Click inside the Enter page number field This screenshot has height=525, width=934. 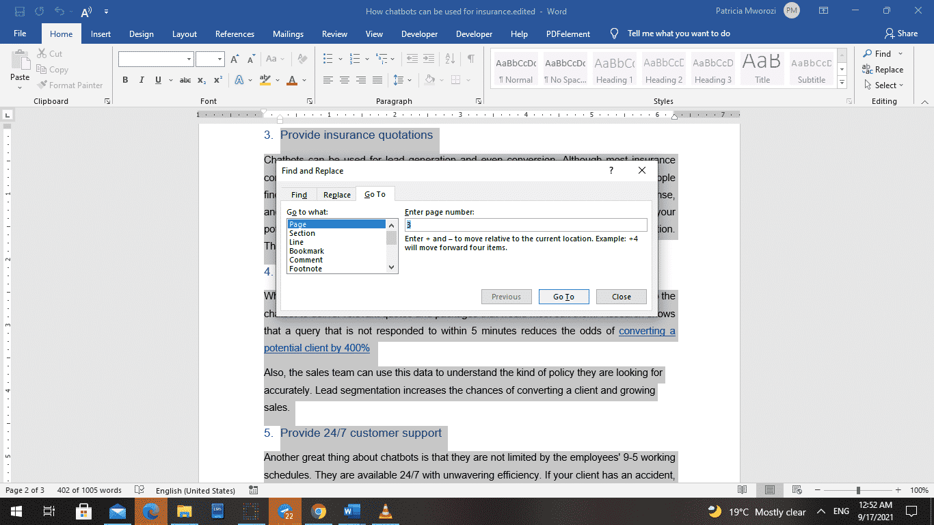click(x=526, y=224)
